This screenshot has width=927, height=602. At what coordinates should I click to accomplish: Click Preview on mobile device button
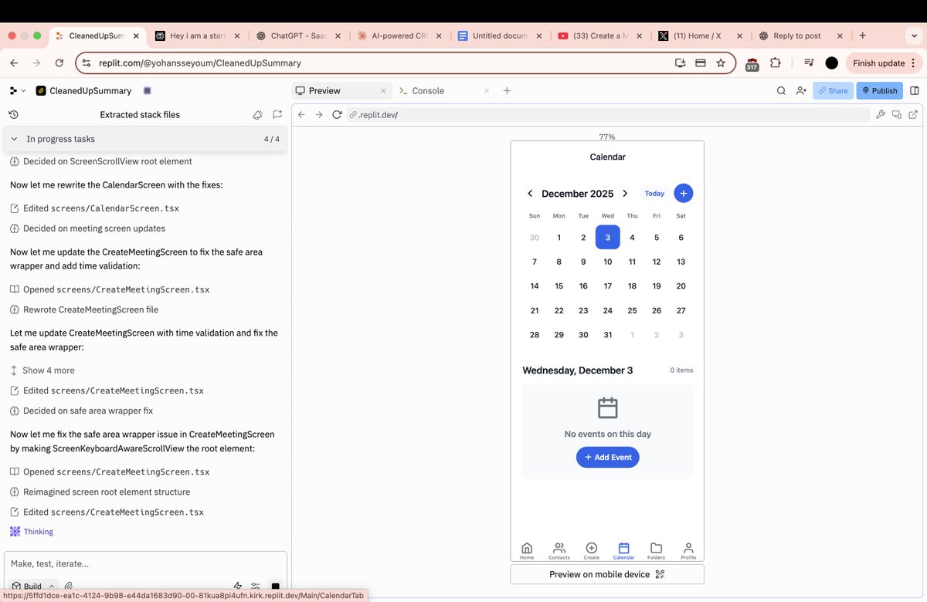[607, 574]
